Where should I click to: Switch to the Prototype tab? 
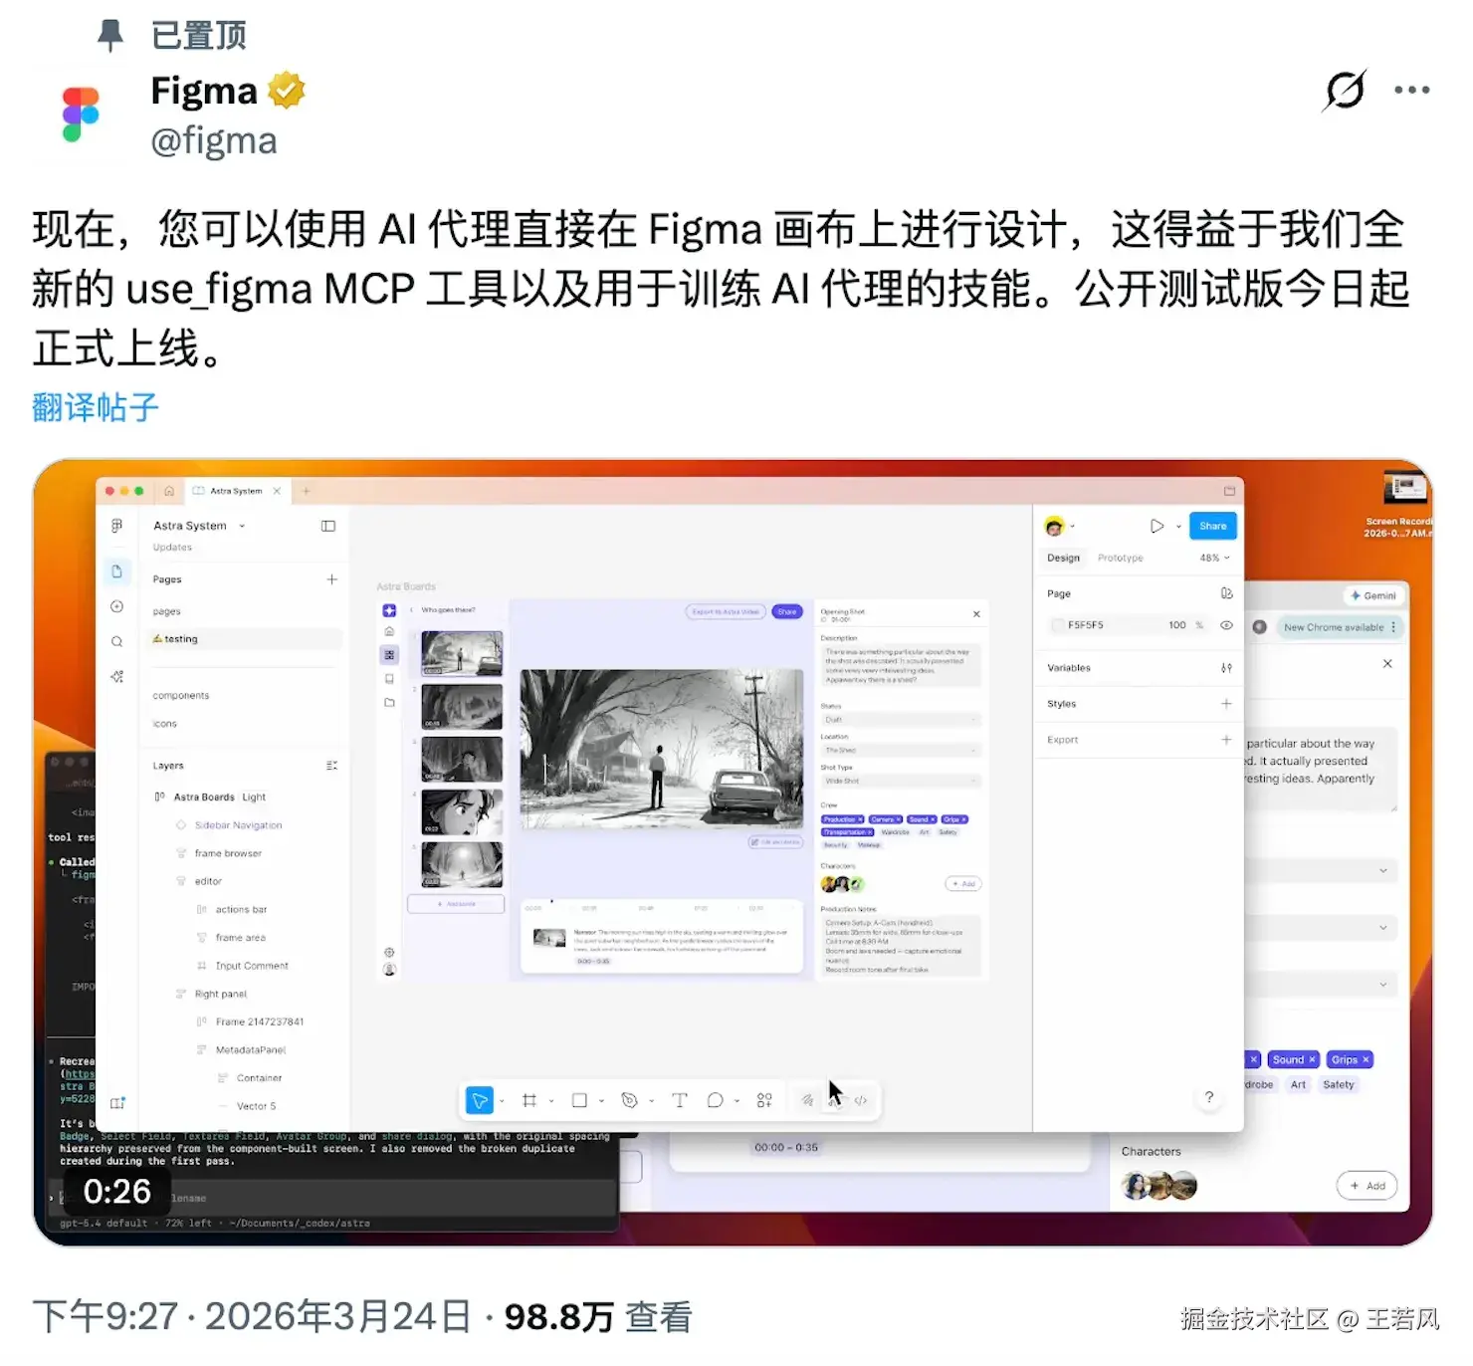pos(1120,558)
